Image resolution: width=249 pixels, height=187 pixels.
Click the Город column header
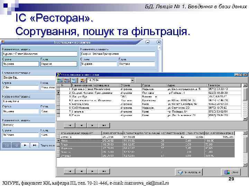(x=154, y=85)
